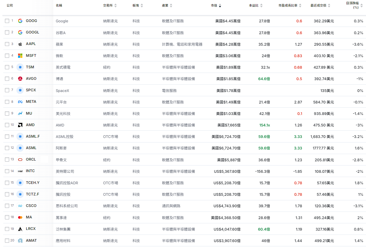Click the -3.6% daily change for AAPL
The height and width of the screenshot is (247, 366).
tap(358, 44)
